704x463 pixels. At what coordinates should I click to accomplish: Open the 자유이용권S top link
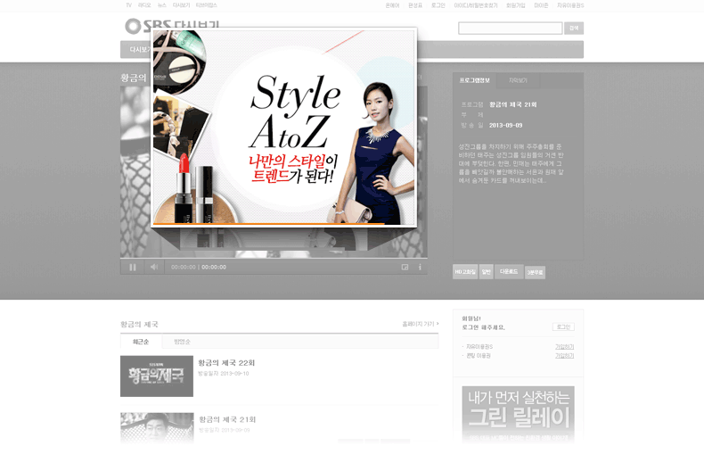click(x=570, y=5)
